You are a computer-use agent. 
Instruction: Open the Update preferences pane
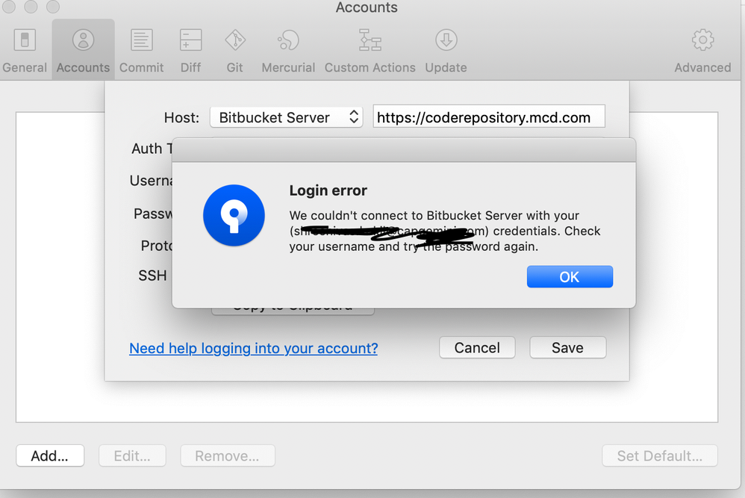446,50
